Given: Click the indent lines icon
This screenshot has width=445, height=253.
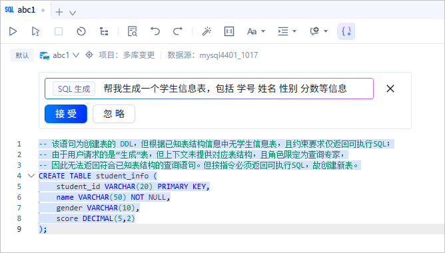Looking at the screenshot, I should pos(283,31).
